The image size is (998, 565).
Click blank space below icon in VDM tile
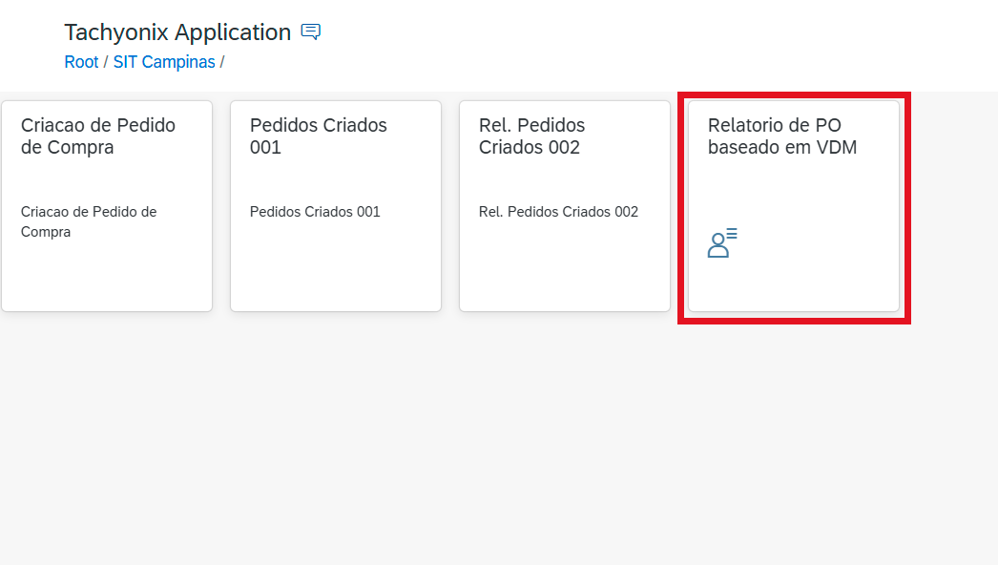coord(794,286)
